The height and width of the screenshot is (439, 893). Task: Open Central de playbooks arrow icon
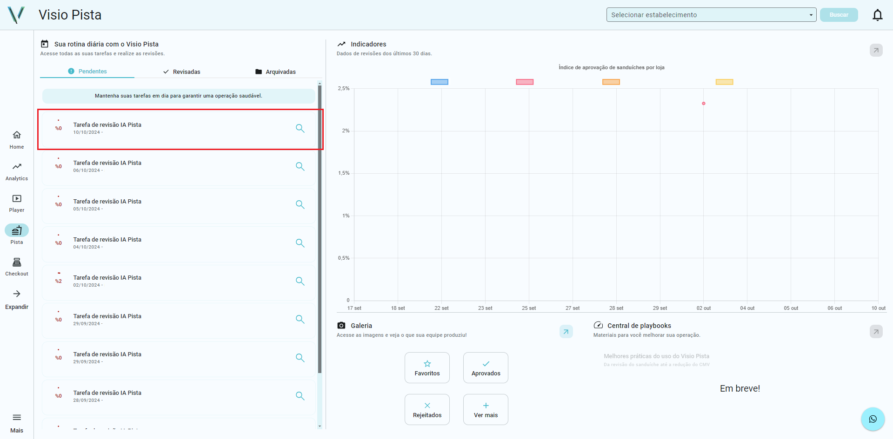pos(876,332)
